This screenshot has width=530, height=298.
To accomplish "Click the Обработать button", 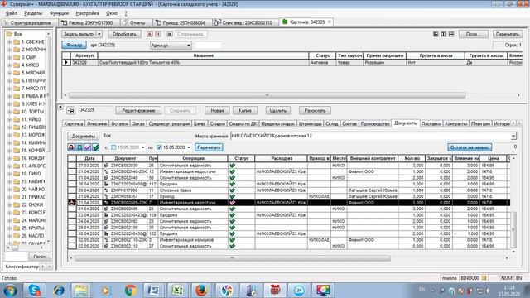I will pyautogui.click(x=124, y=34).
